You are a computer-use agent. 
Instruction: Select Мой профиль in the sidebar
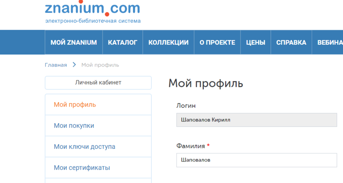tap(98, 104)
